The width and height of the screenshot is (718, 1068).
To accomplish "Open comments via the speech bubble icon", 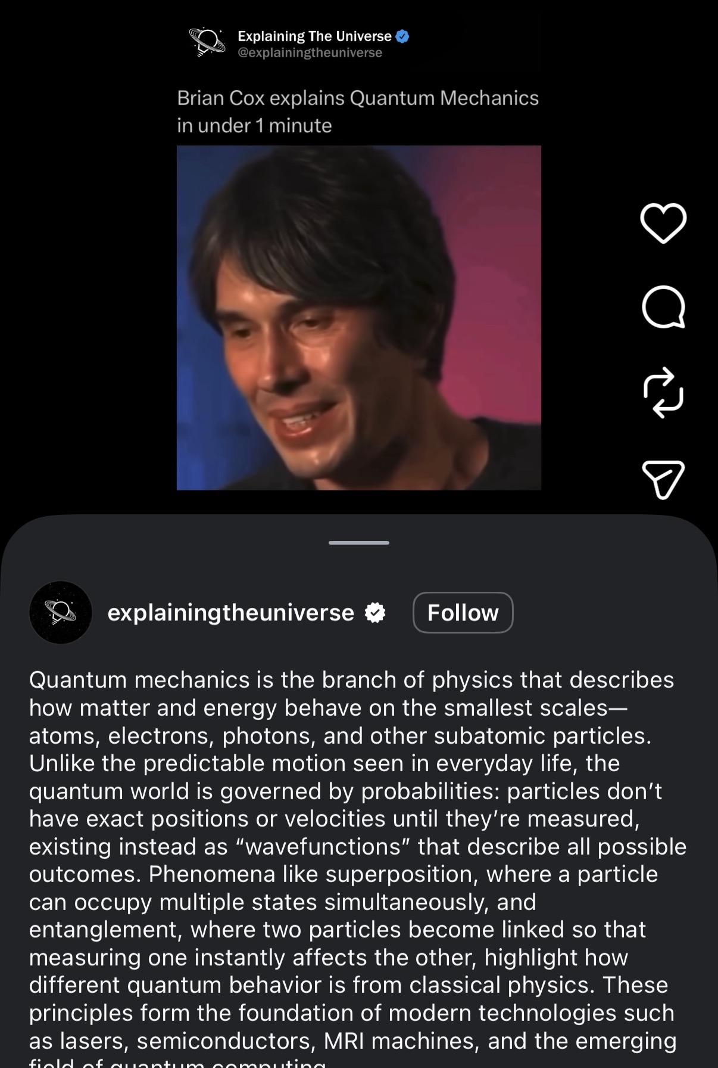I will 663,308.
